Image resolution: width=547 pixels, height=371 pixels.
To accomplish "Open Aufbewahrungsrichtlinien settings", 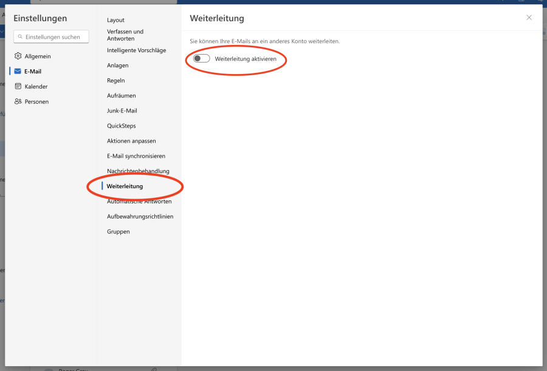I will tap(140, 216).
